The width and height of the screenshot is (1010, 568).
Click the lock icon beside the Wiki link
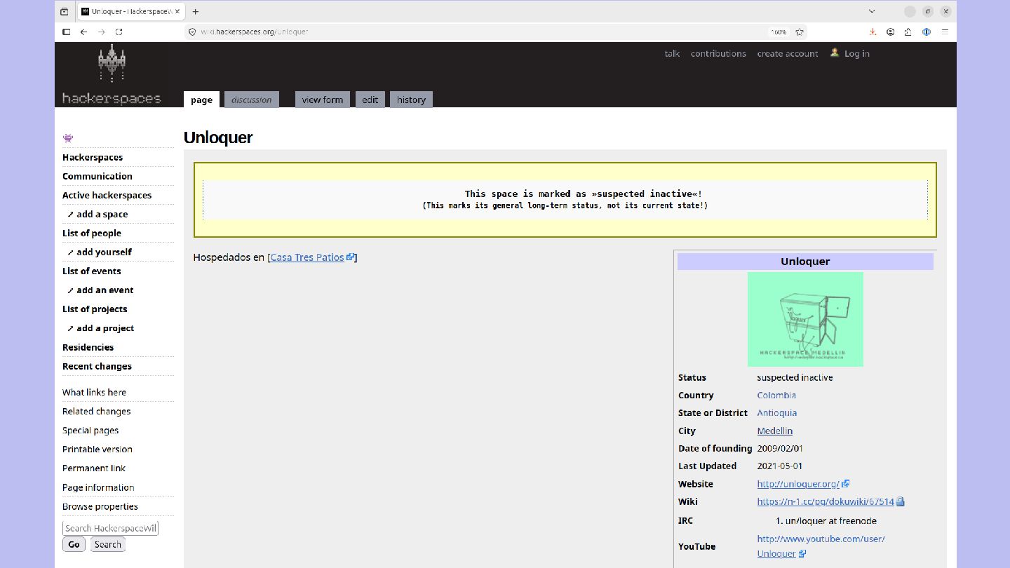(901, 502)
